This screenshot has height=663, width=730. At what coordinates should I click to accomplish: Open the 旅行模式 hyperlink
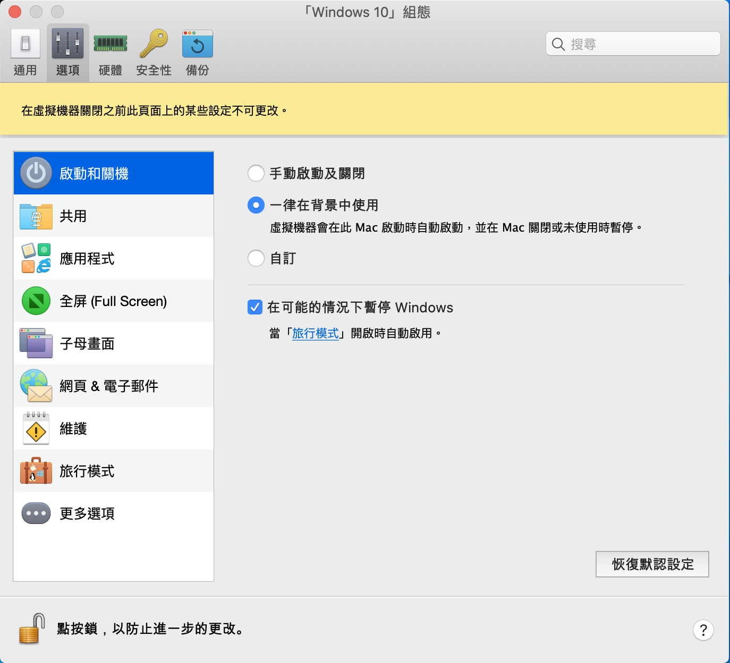pos(316,333)
